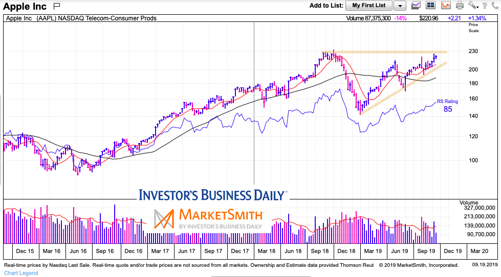This screenshot has width=501, height=277.
Task: Select the Mar 19 date axis label
Action: click(373, 251)
